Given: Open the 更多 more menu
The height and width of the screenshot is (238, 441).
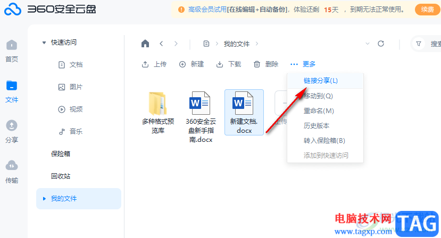Looking at the screenshot, I should pos(303,64).
